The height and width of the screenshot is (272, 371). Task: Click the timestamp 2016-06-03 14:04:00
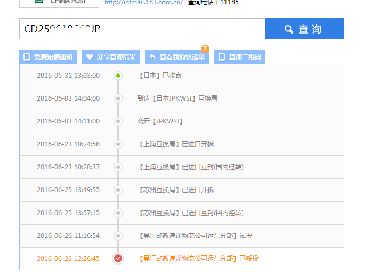pos(68,98)
